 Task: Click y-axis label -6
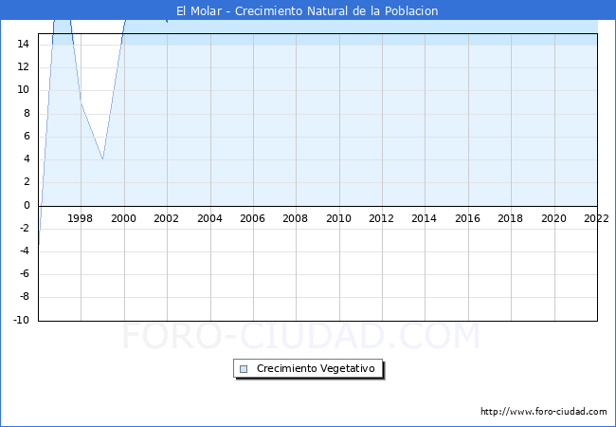pyautogui.click(x=25, y=274)
